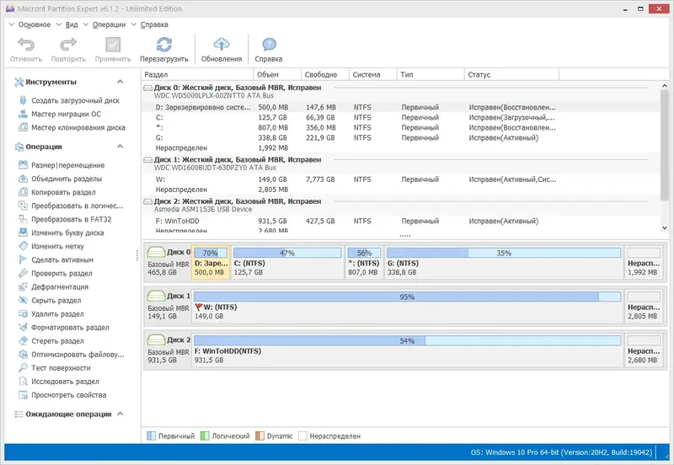This screenshot has height=465, width=674.
Task: Collapse the Операции section chevron
Action: (x=120, y=147)
